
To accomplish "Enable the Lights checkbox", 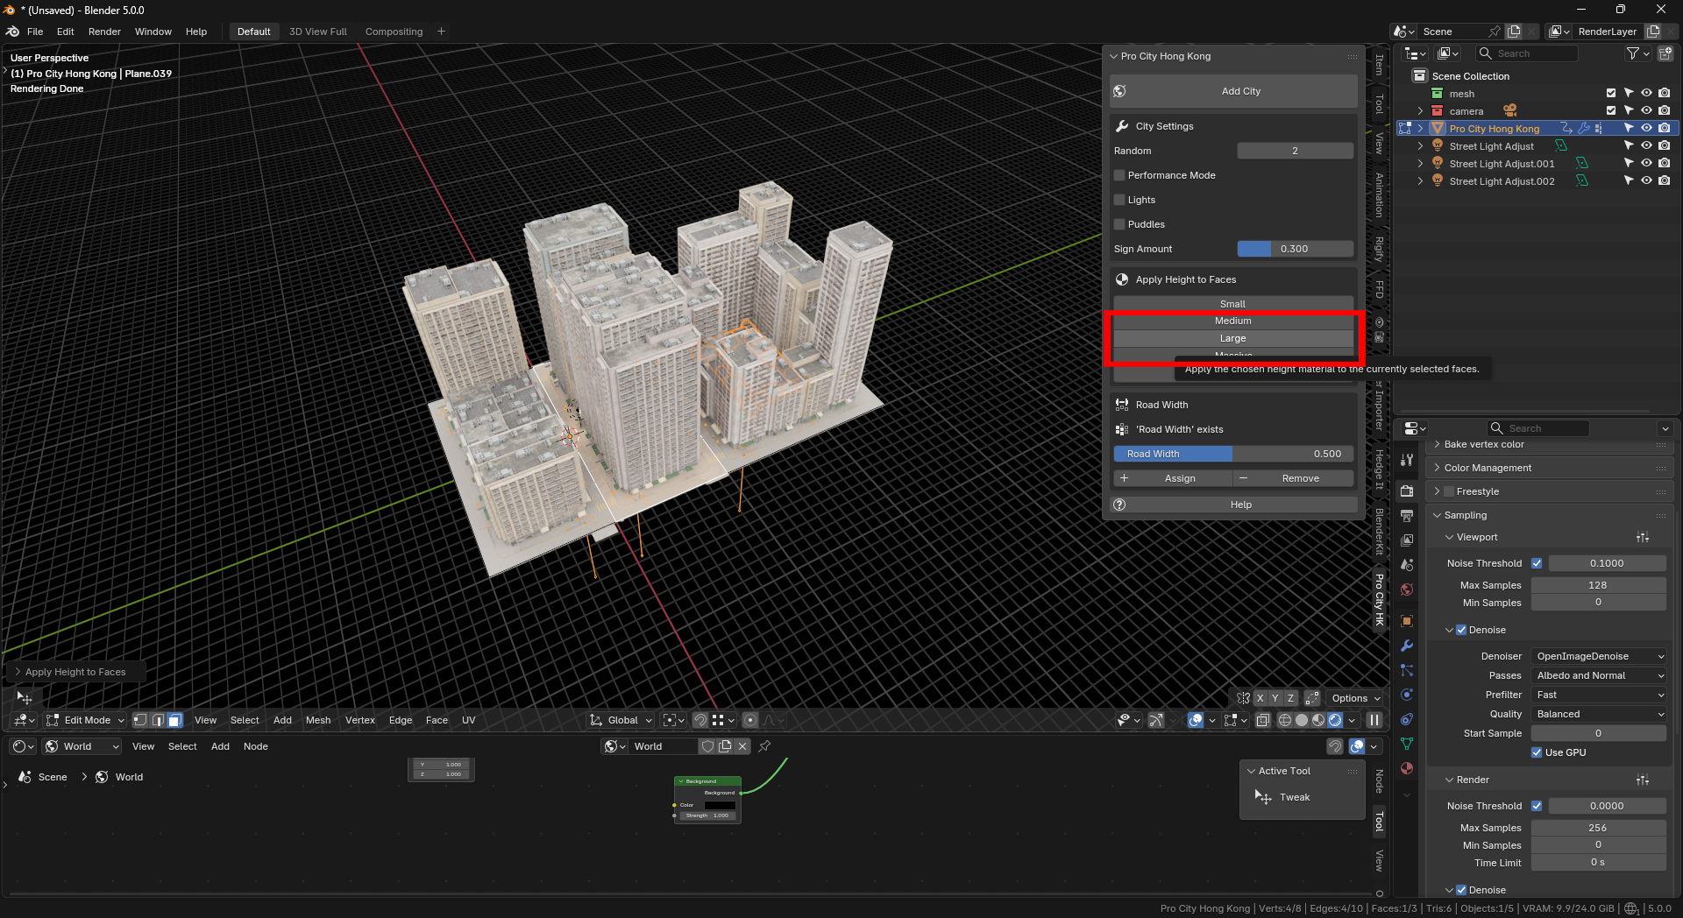I will [1119, 200].
